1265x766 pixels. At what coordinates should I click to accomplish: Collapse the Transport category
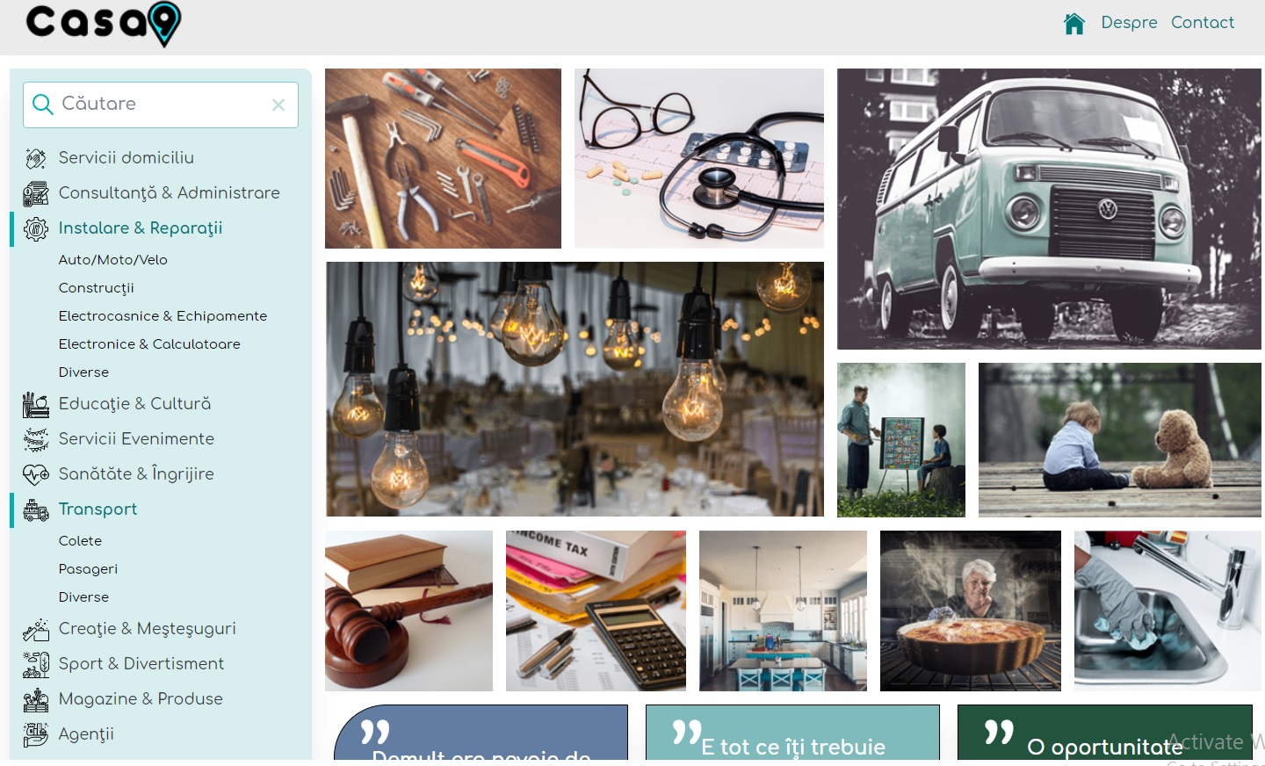point(98,509)
